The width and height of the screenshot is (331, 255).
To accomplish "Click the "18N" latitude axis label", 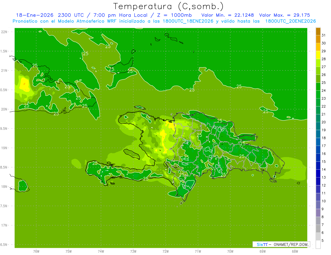I will click(4, 187).
